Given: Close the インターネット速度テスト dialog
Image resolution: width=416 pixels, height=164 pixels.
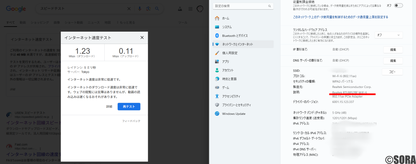Looking at the screenshot, I should click(x=142, y=38).
